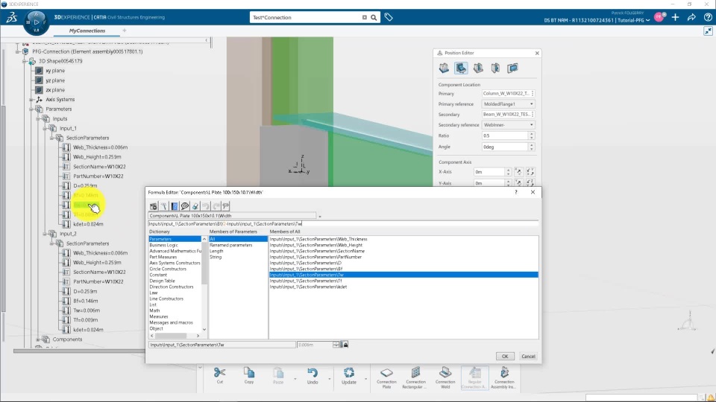
Task: Open Primary reference dropdown MoldedFlange1
Action: coord(508,104)
